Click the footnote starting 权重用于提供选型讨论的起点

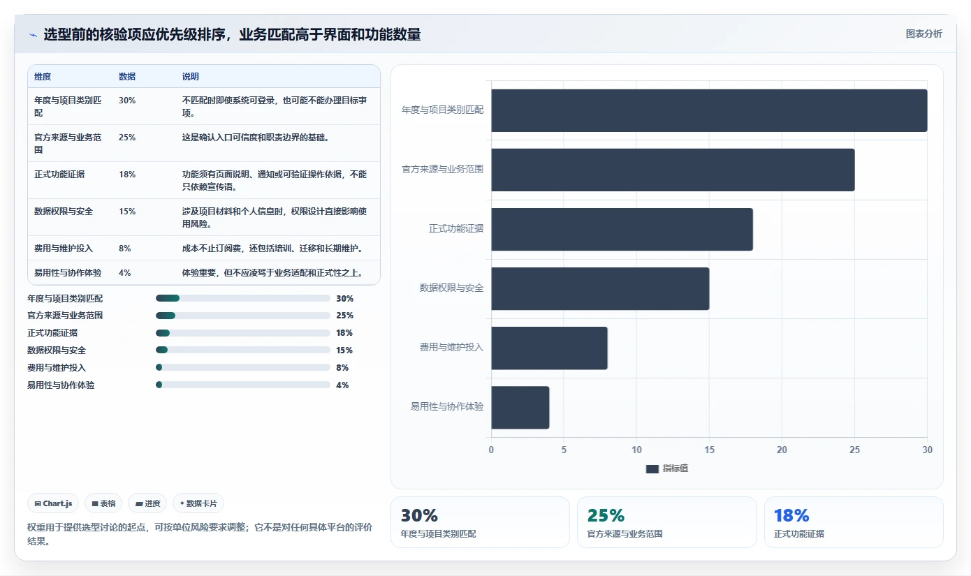coord(200,534)
